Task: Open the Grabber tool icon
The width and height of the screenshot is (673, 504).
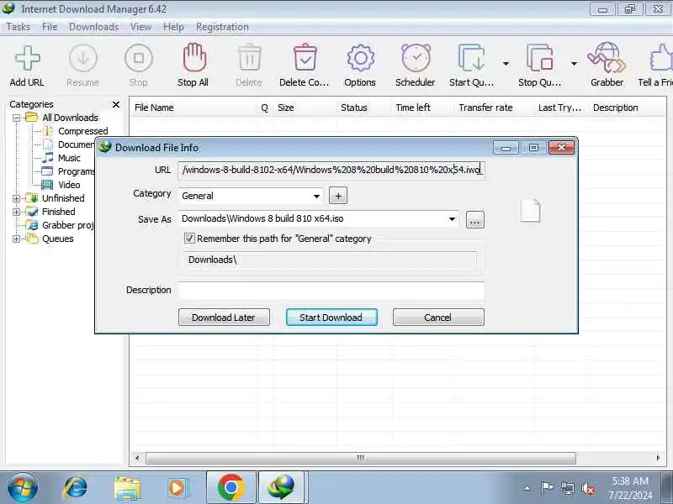Action: tap(607, 58)
